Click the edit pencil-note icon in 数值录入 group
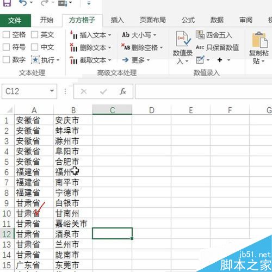 pyautogui.click(x=200, y=60)
